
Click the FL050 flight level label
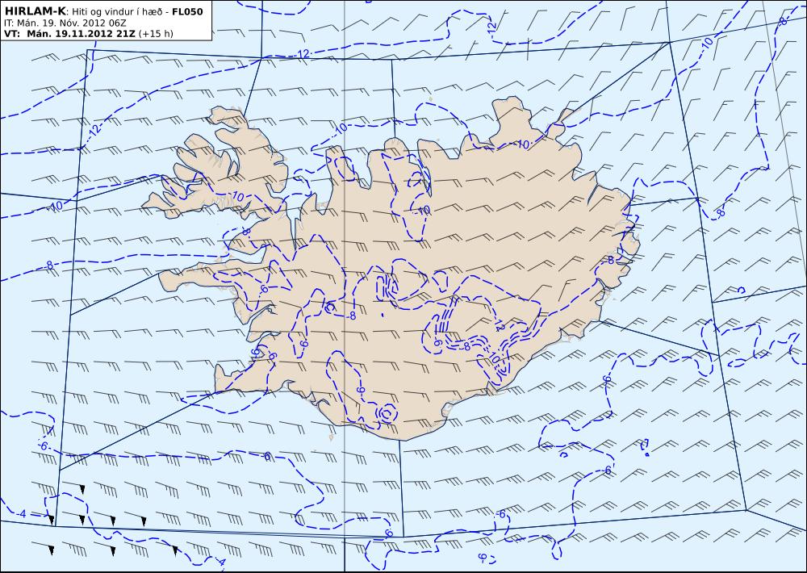pyautogui.click(x=187, y=11)
